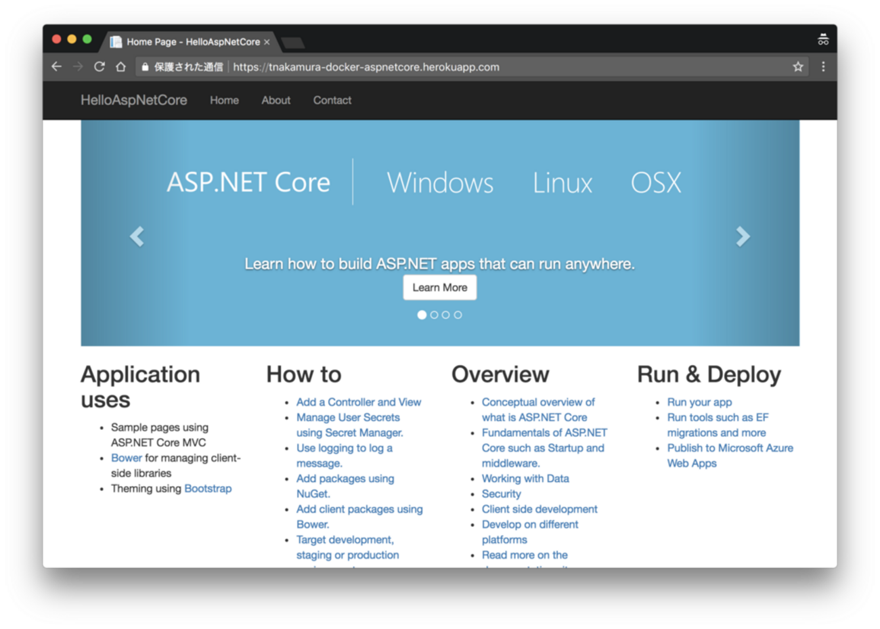This screenshot has height=629, width=880.
Task: Select the first carousel indicator dot
Action: pyautogui.click(x=422, y=315)
